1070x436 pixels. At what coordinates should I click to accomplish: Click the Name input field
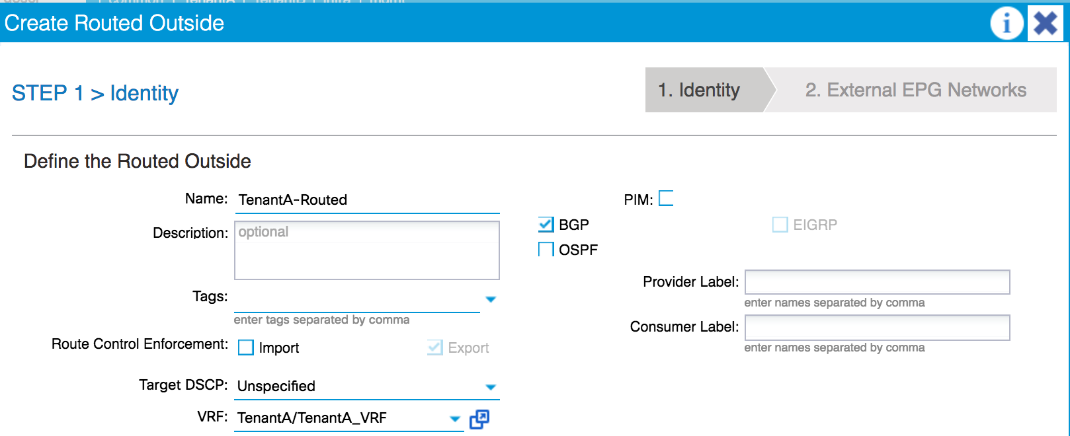point(367,200)
